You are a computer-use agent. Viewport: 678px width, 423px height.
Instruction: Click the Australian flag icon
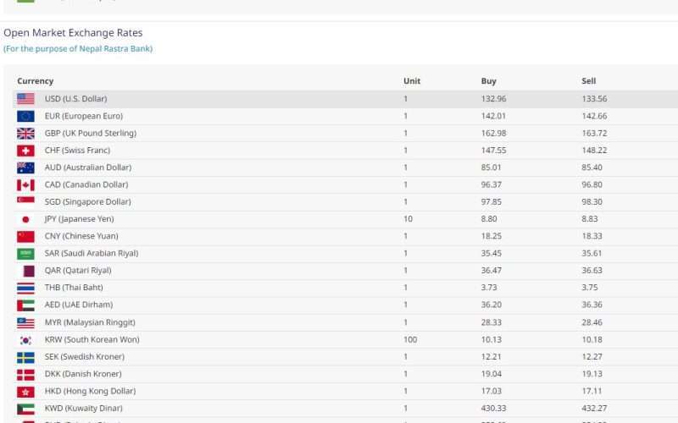point(25,168)
